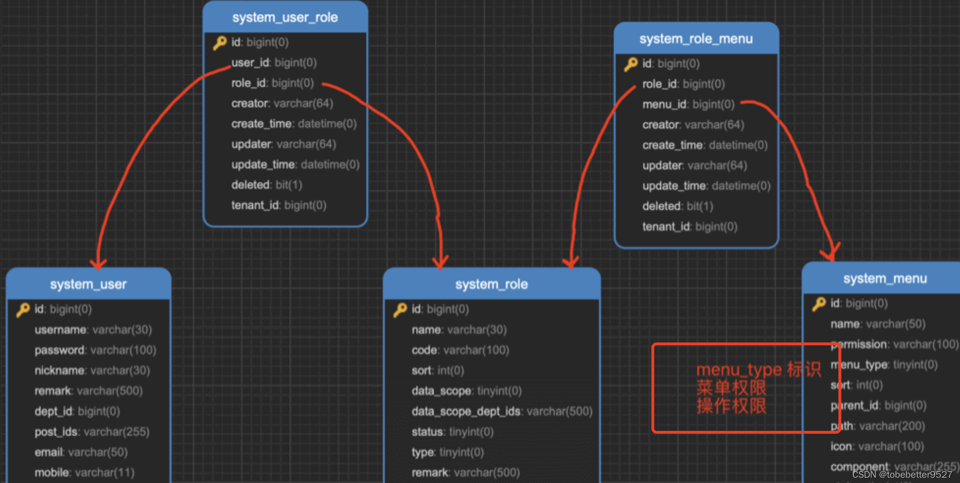Select permission column in system_menu
This screenshot has width=960, height=483.
[x=895, y=344]
